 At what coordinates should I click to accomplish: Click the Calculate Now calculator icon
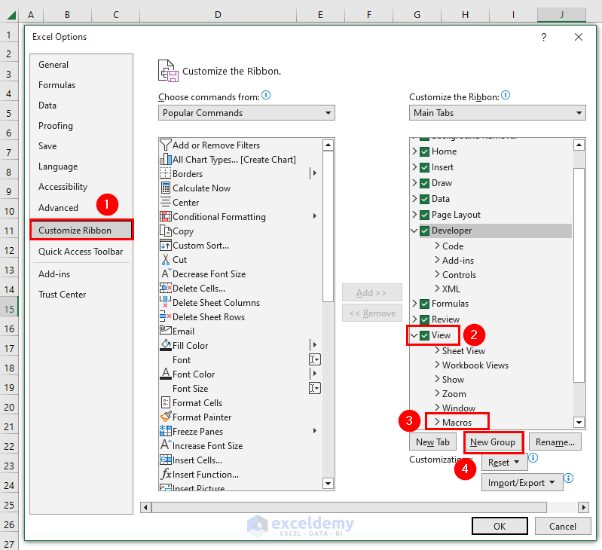(166, 188)
